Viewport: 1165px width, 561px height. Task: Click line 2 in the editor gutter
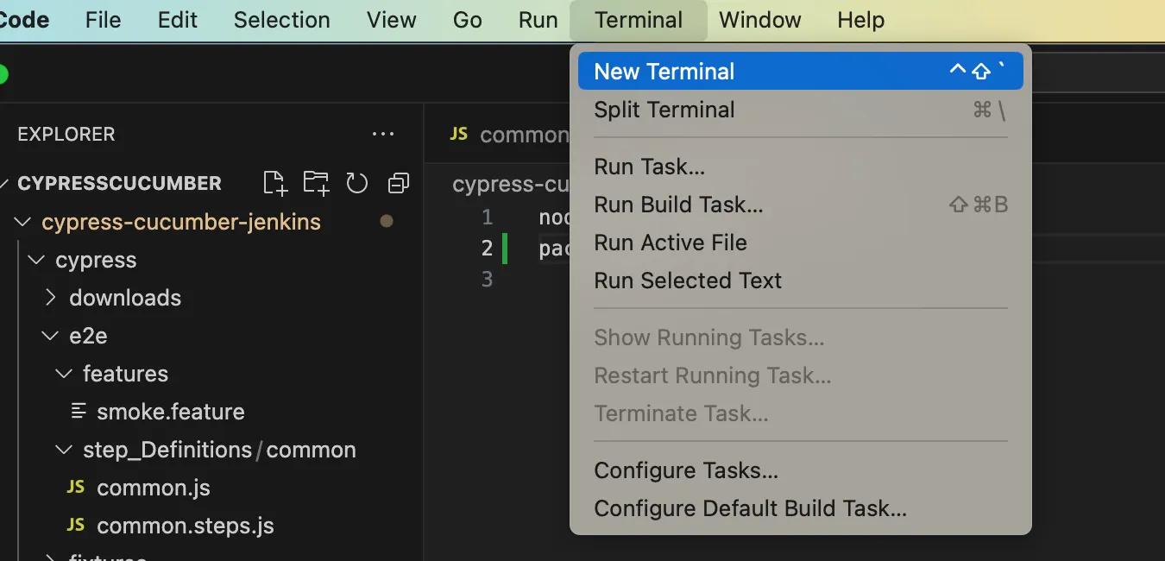click(487, 249)
